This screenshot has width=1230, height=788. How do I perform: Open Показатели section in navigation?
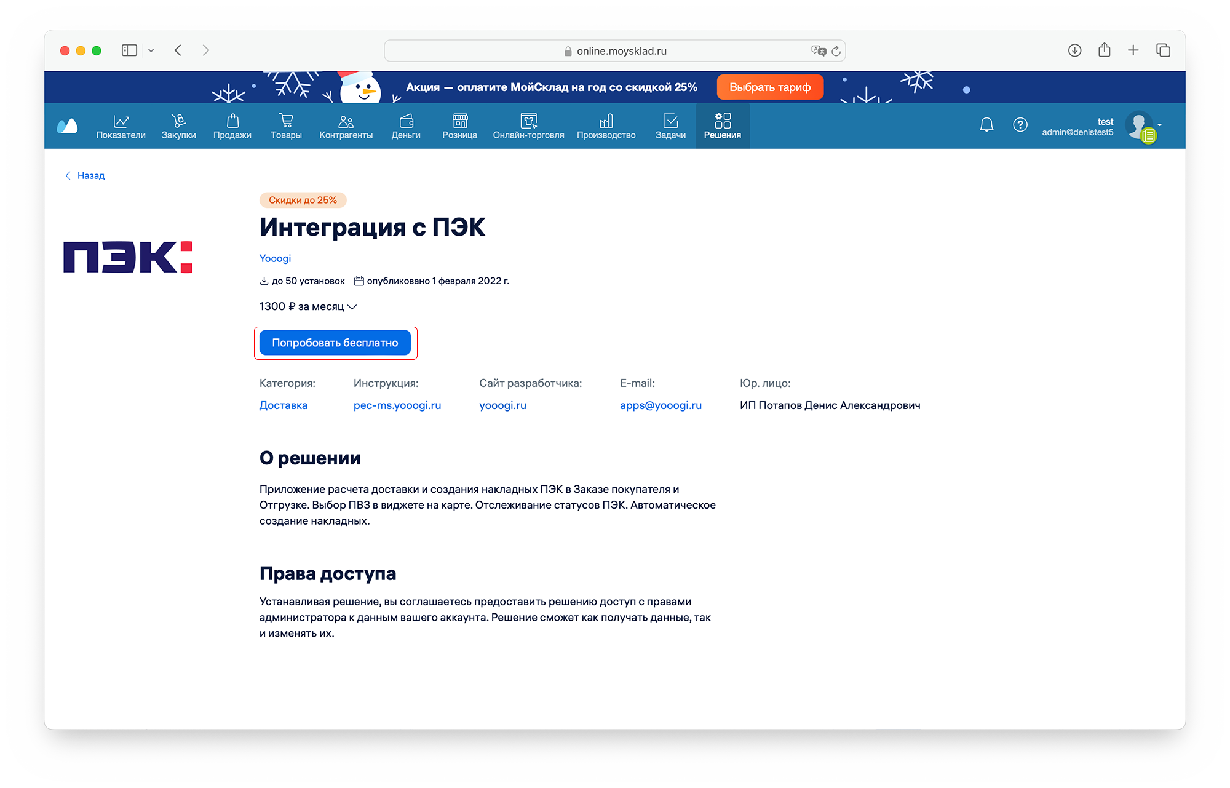pyautogui.click(x=121, y=126)
